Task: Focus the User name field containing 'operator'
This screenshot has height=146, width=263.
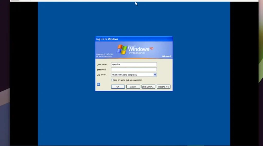Action: pos(134,64)
